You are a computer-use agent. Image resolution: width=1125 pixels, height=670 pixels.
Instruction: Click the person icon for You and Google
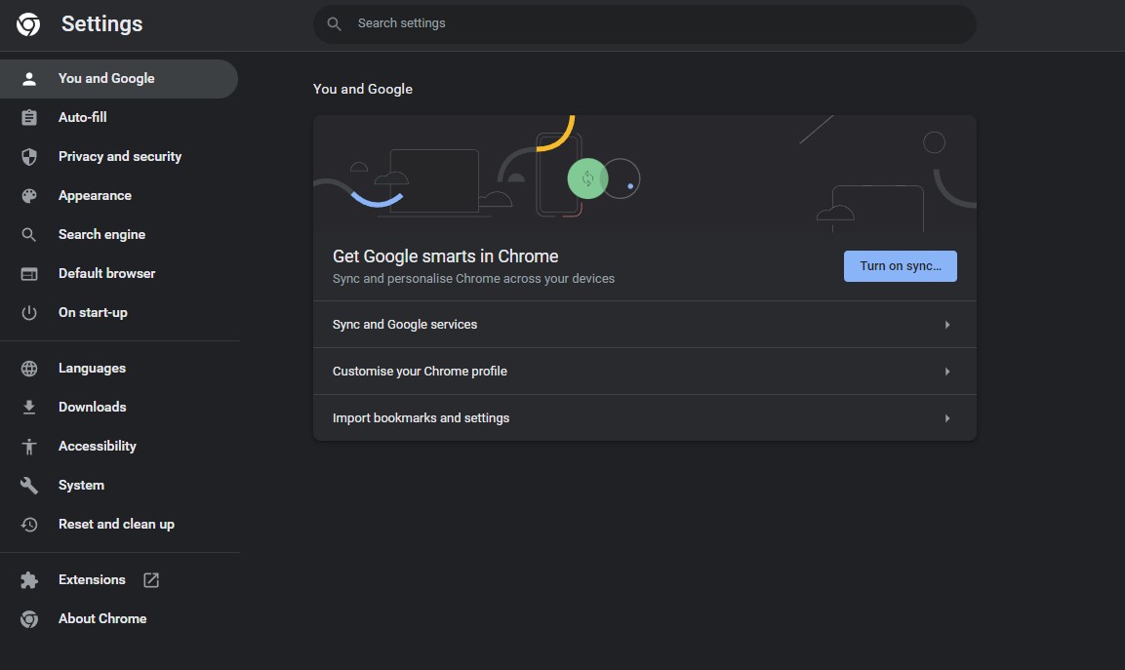coord(28,79)
